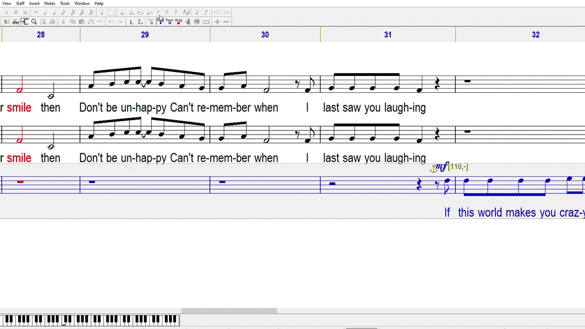Select the tenuto articulation tool

(167, 12)
